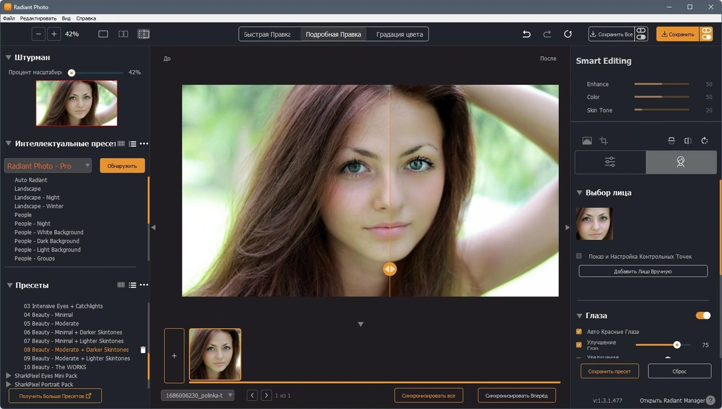Open the Radiant Photo - Pro dropdown
The image size is (722, 409).
pos(48,166)
